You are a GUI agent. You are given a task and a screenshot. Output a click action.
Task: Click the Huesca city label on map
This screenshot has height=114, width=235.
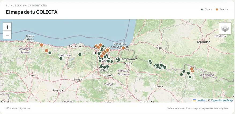point(158,86)
